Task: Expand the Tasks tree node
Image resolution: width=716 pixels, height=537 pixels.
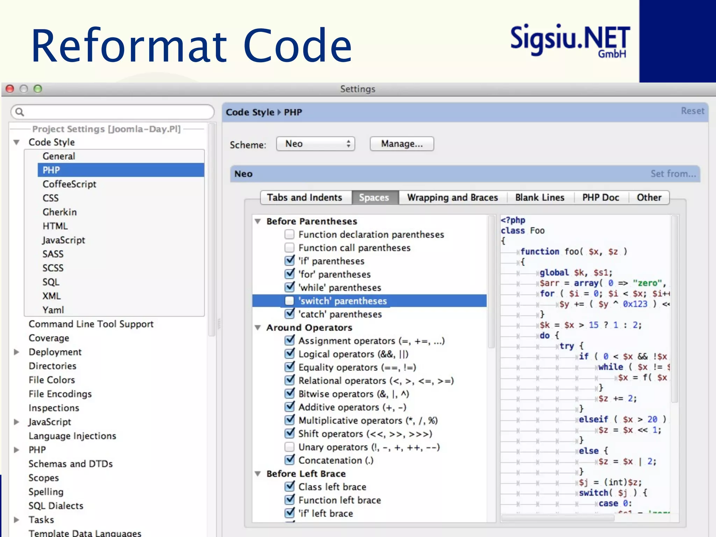Action: pos(16,520)
